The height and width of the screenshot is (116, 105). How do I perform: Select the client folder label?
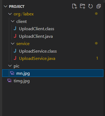(x=22, y=22)
